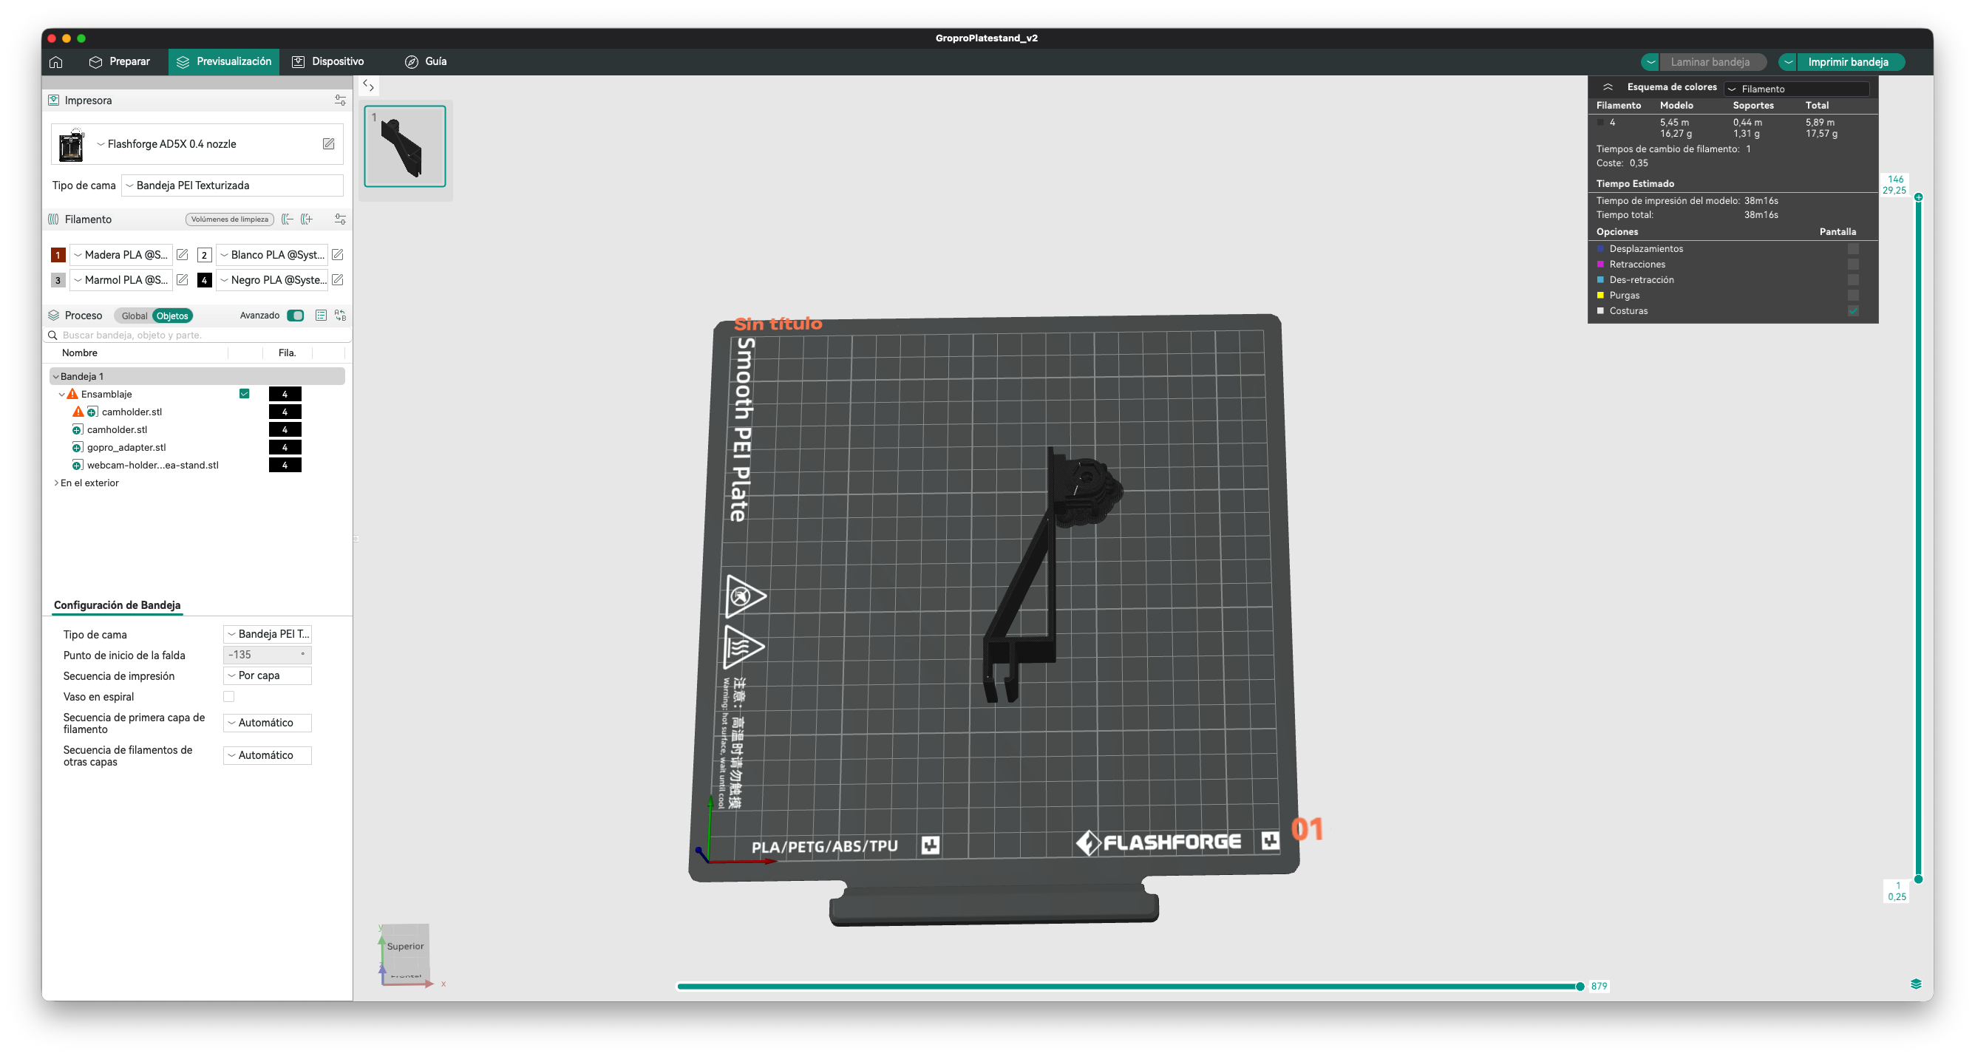Click the home icon in top bar
This screenshot has width=1975, height=1056.
point(56,61)
